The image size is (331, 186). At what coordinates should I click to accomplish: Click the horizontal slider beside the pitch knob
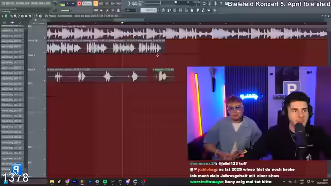(x=66, y=10)
